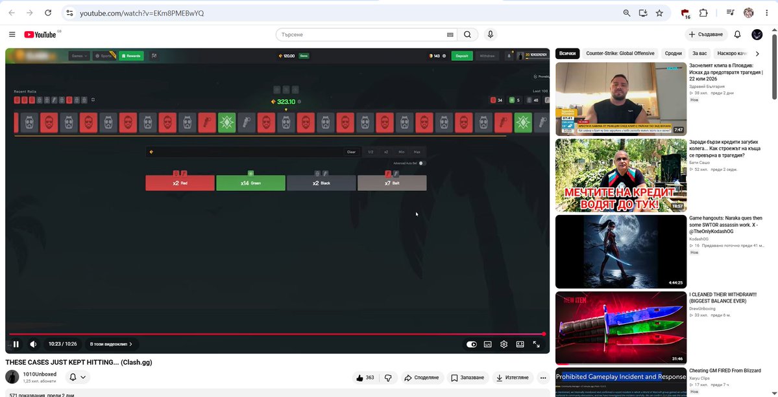This screenshot has width=778, height=397.
Task: Switch to theater mode
Action: click(x=520, y=345)
